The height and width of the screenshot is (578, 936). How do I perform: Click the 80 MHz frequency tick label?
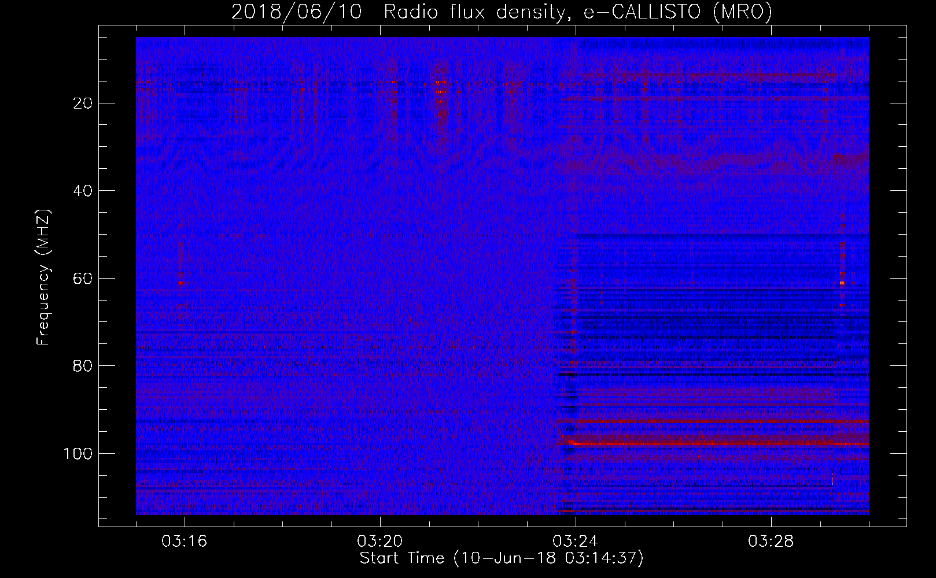(x=83, y=366)
